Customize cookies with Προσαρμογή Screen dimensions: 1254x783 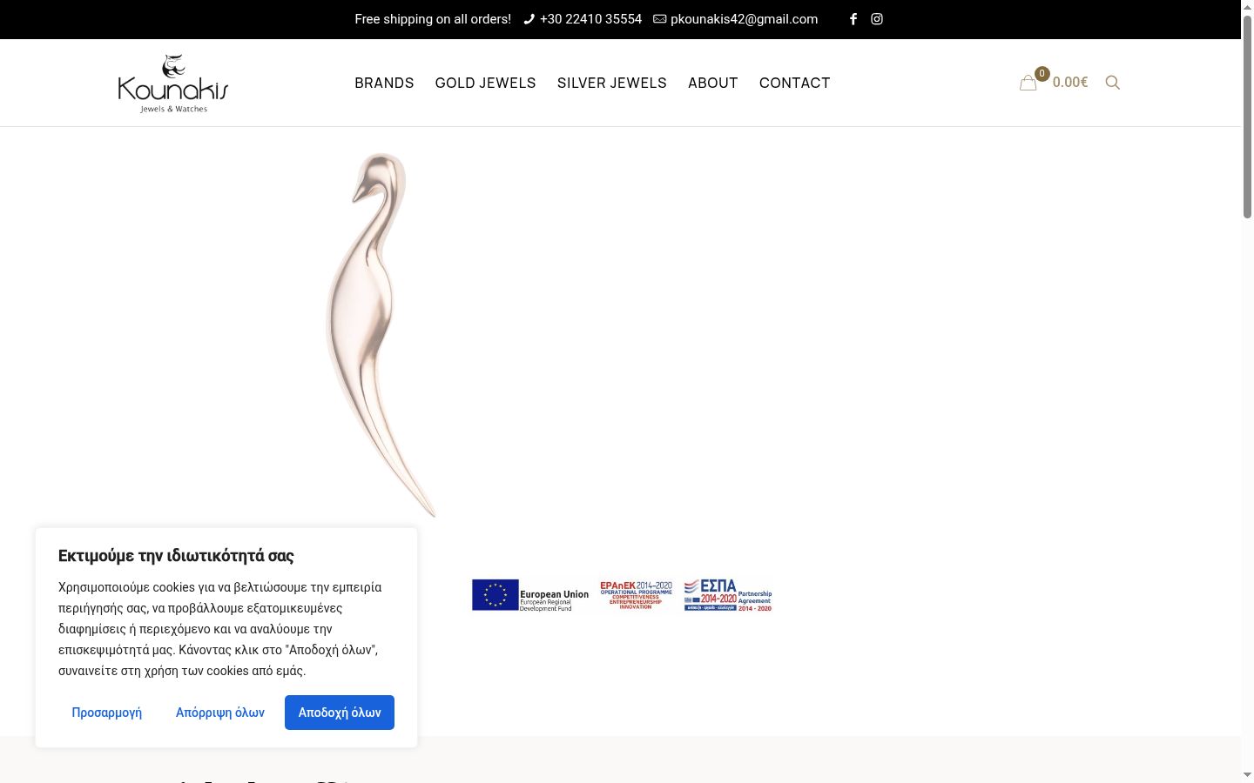pos(107,713)
